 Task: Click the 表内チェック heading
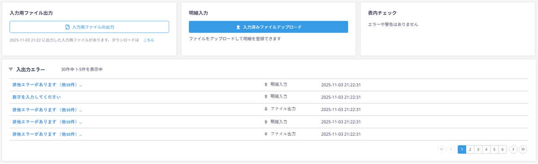point(382,13)
